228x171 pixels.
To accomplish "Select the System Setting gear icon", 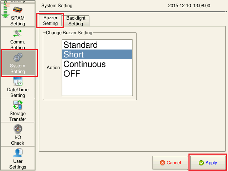I will coord(17,57).
